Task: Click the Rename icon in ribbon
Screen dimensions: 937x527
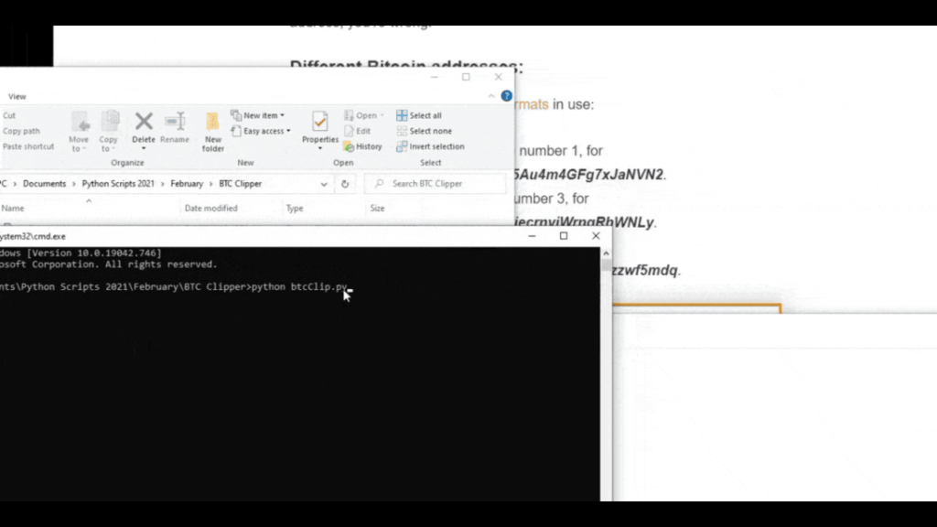Action: pyautogui.click(x=175, y=122)
